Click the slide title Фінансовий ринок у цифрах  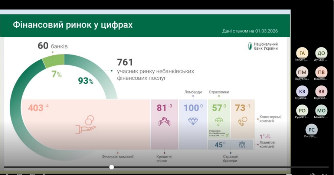pos(73,25)
